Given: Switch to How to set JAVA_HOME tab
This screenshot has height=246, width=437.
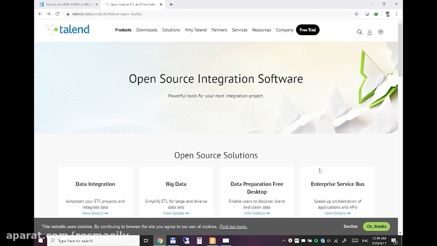Looking at the screenshot, I should click(x=68, y=4).
